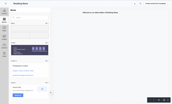Screen dimensions: 172x104
Task: Click the Article block image placeholder
Action: coord(42,89)
